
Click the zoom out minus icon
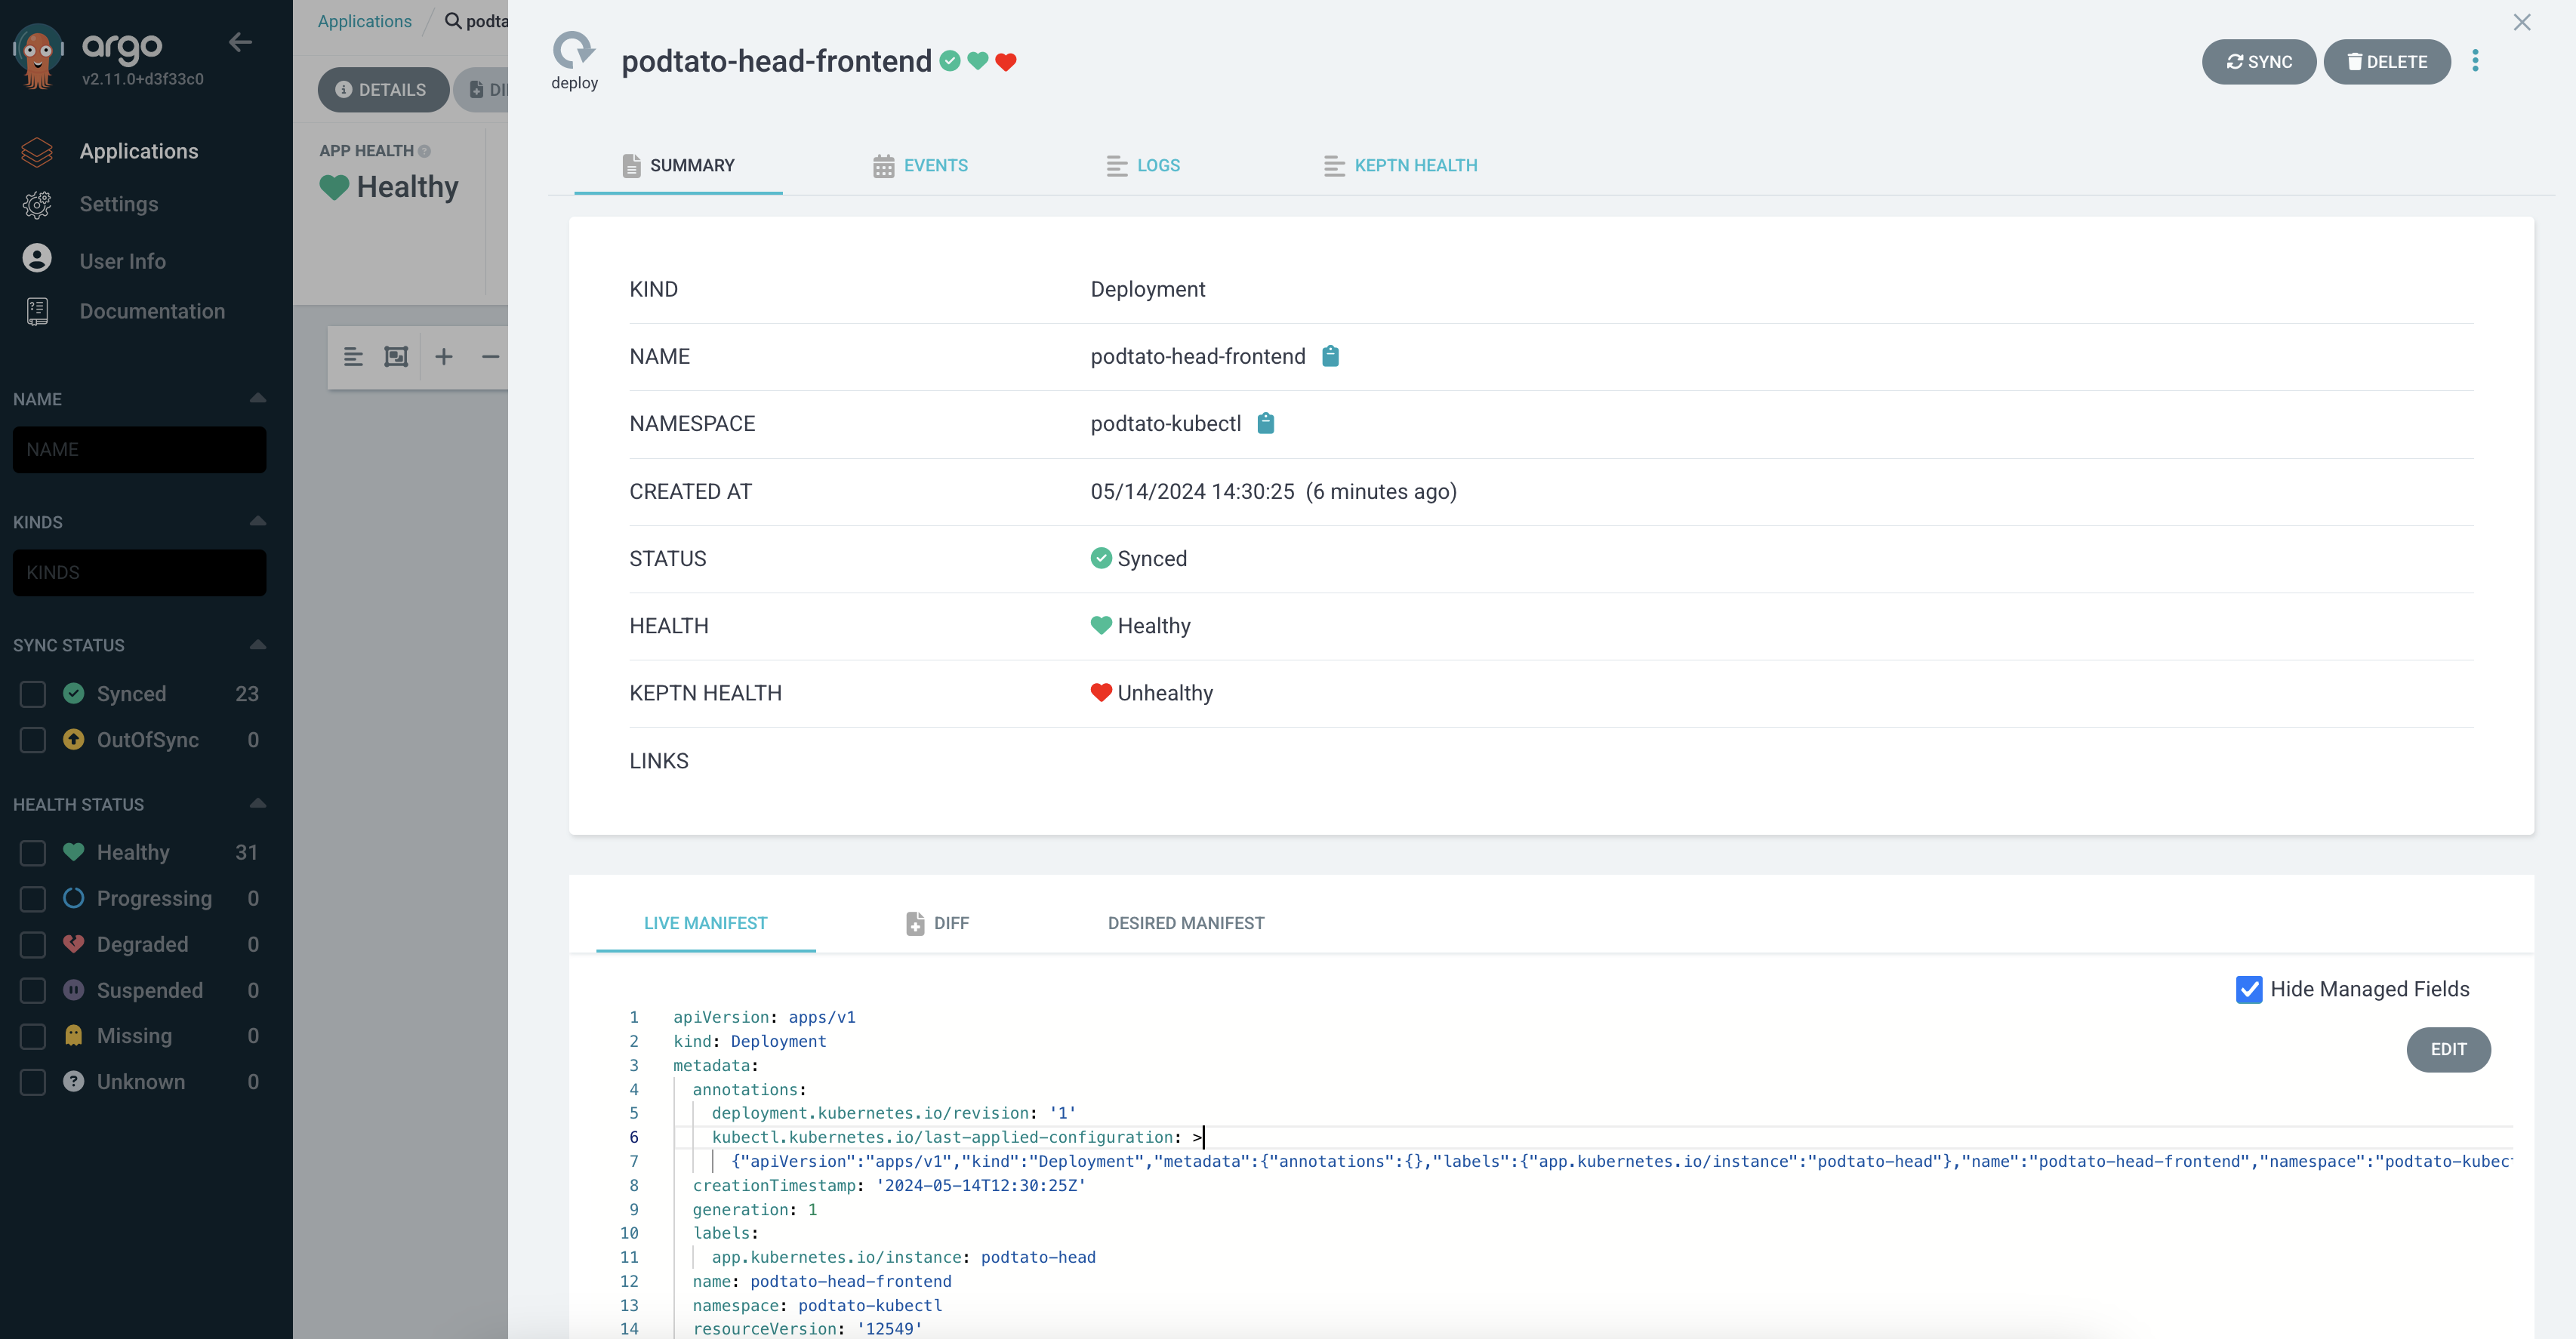(490, 356)
